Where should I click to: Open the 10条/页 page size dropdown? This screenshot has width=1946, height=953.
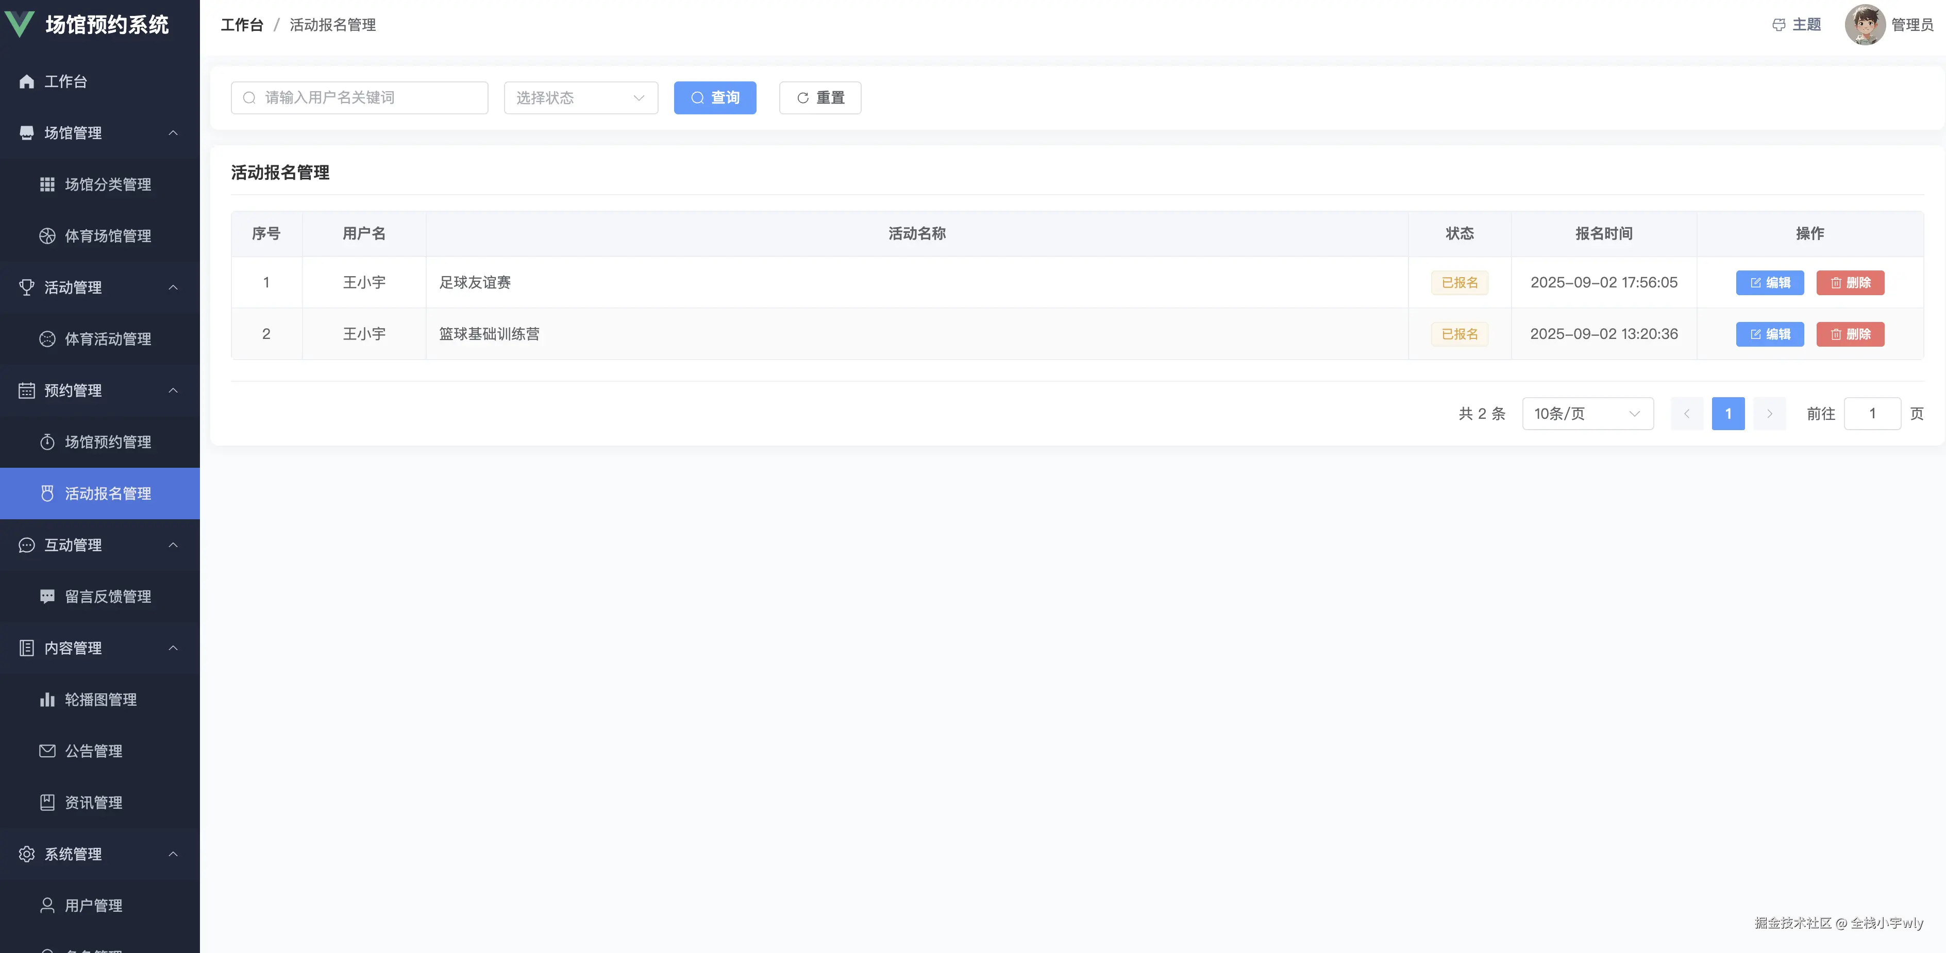(x=1587, y=414)
